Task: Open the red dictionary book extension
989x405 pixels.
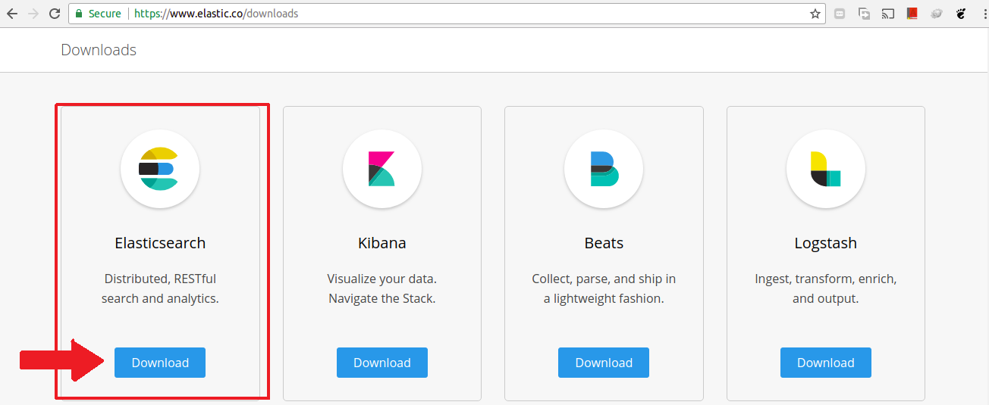Action: (912, 14)
